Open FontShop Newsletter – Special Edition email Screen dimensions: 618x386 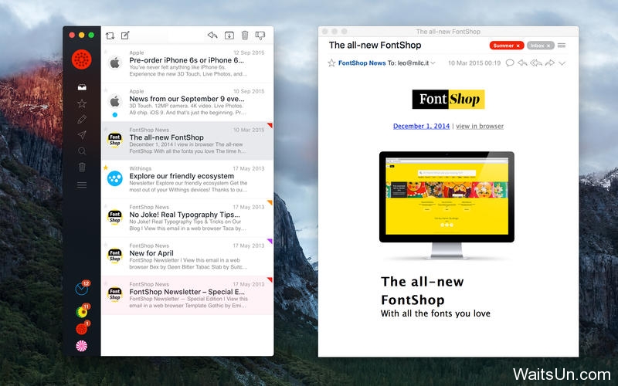(187, 295)
